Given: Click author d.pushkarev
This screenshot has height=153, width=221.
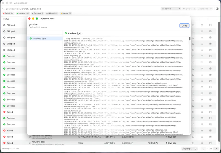Looking at the screenshot, I should pyautogui.click(x=128, y=137).
